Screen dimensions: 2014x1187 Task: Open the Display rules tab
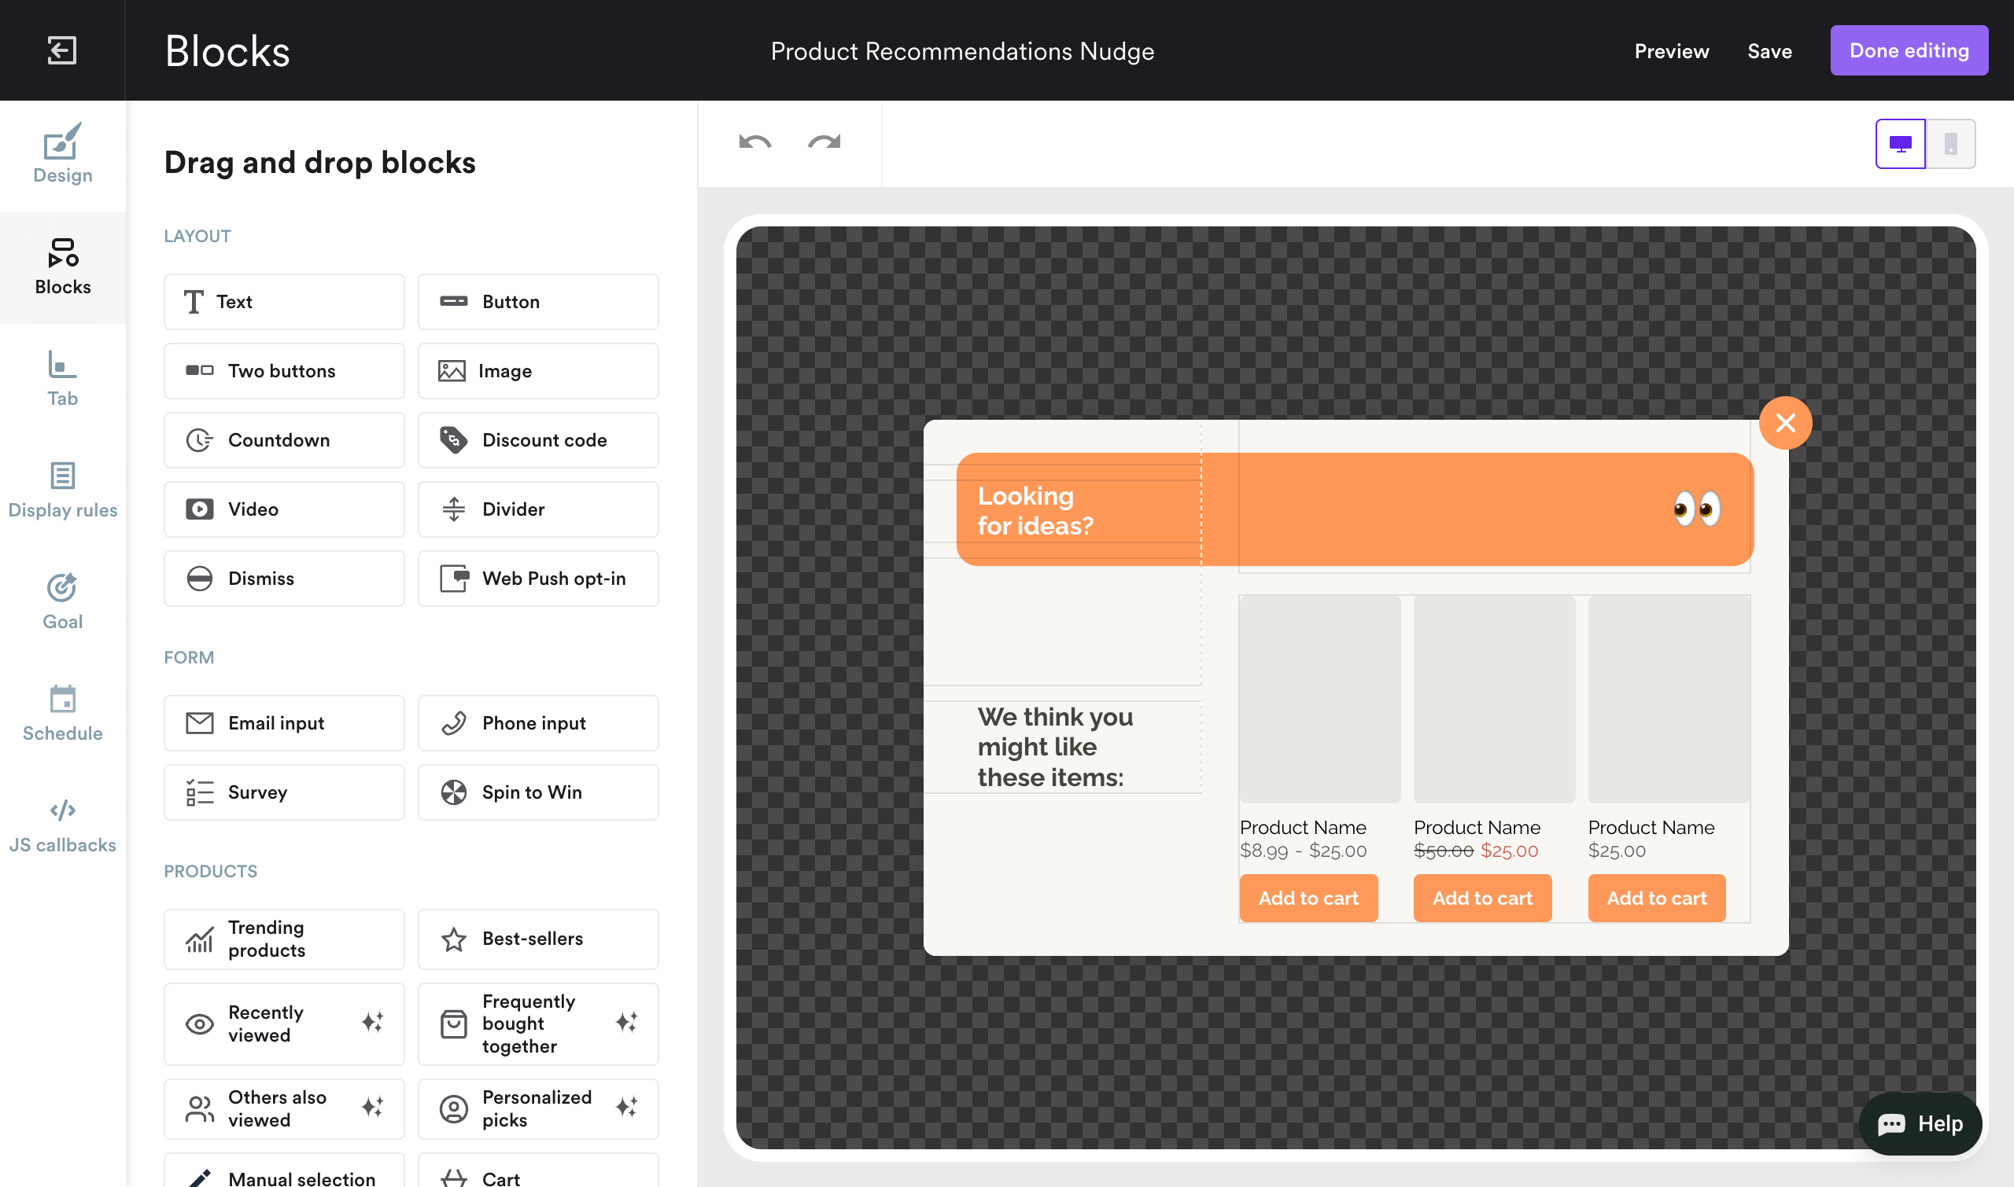pyautogui.click(x=62, y=490)
